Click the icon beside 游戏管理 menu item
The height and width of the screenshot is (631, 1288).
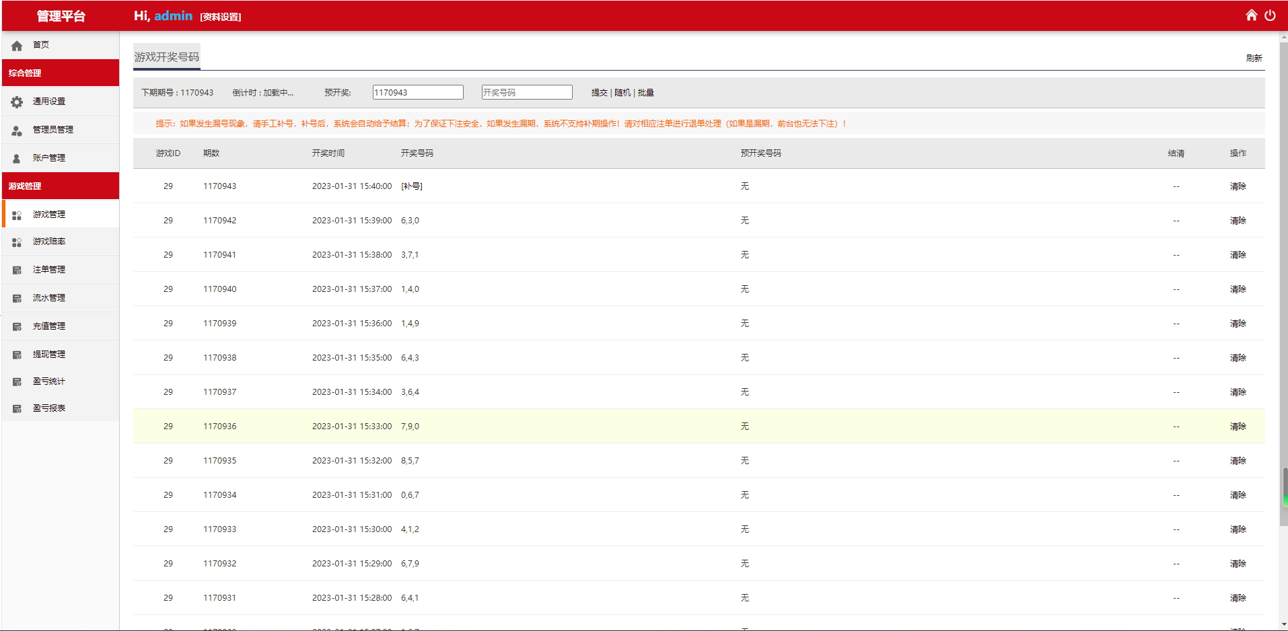[x=17, y=215]
